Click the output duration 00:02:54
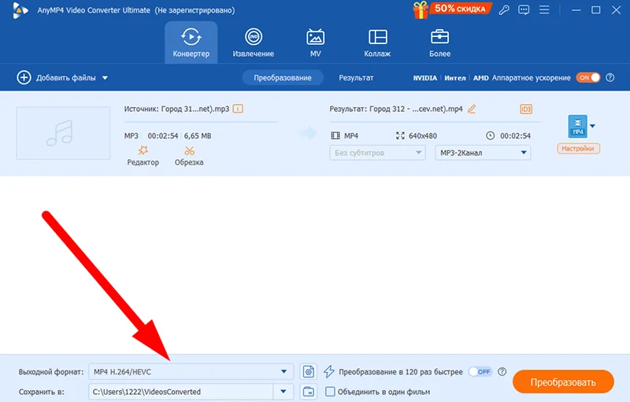Image resolution: width=630 pixels, height=402 pixels. click(515, 136)
